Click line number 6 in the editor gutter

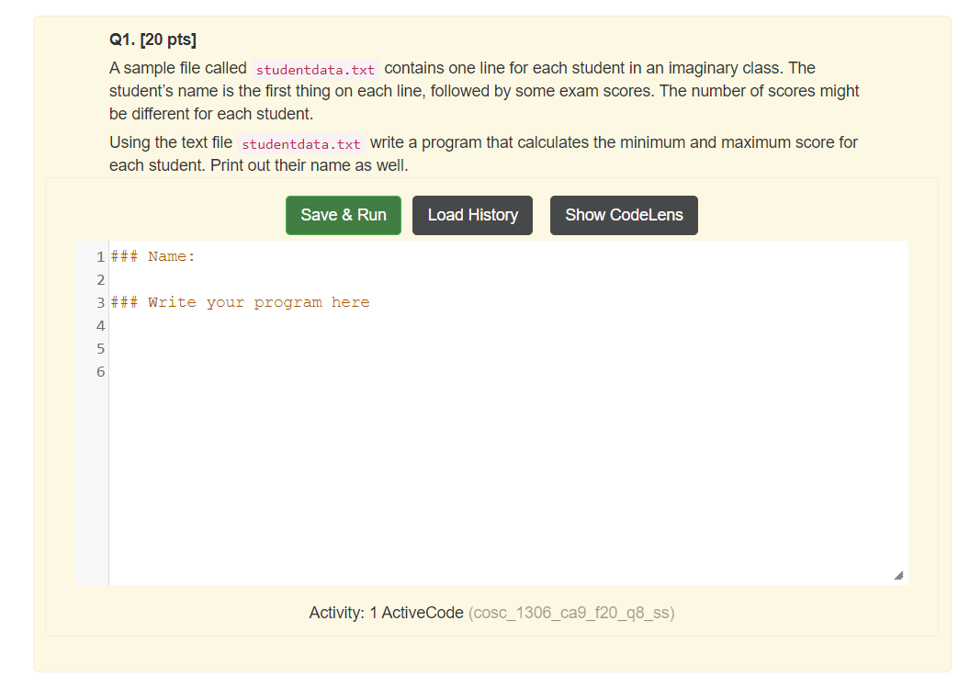click(x=100, y=371)
